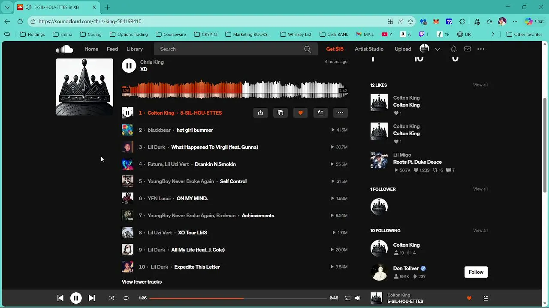Click the SoundCloud logo
This screenshot has width=549, height=308.
click(64, 49)
